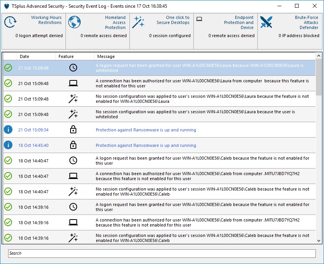The image size is (324, 264).
Task: Click green check of 18 Oct 14:39:16 connection row
Action: 8,222
